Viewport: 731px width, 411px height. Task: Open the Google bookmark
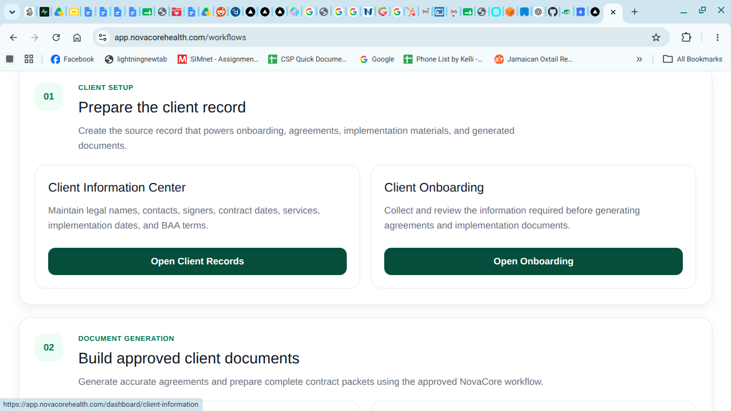point(377,59)
